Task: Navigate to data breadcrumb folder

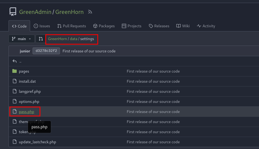Action: point(73,39)
